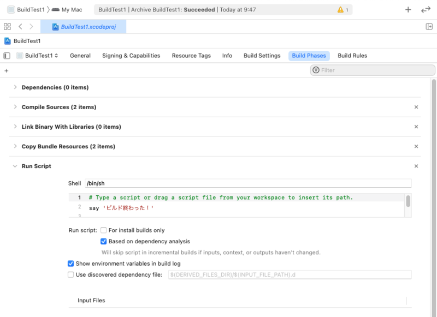
Task: Click the Compile Sources (2 items) title
Action: point(59,107)
